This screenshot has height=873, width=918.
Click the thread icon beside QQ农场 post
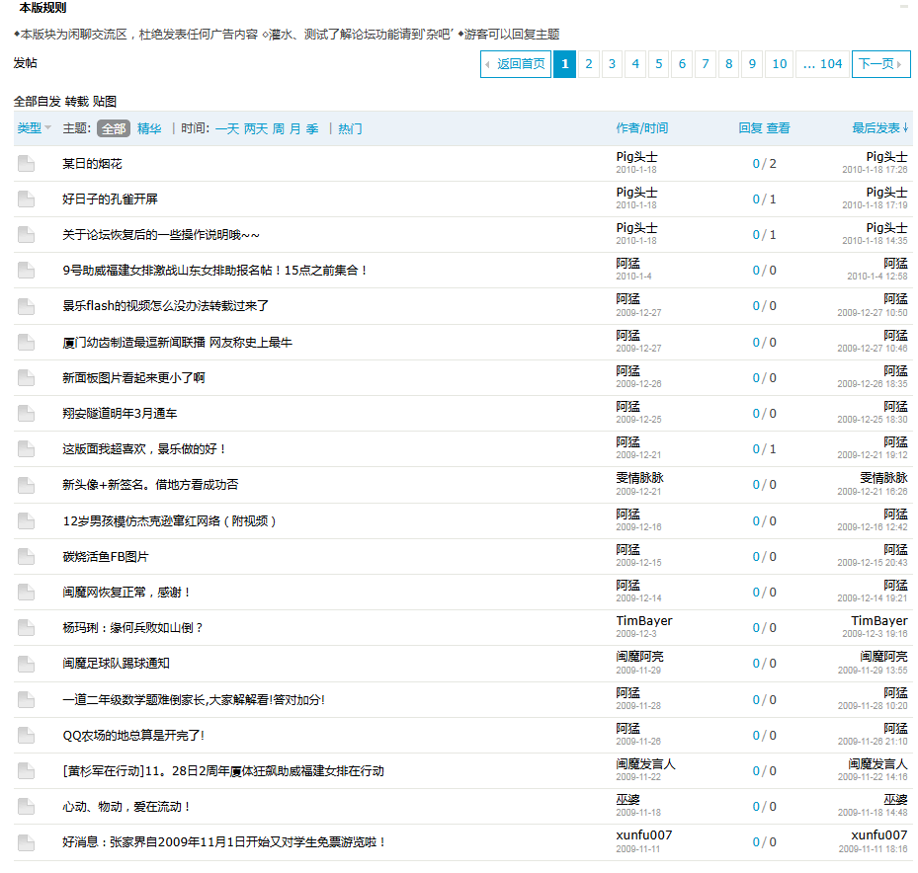coord(26,735)
